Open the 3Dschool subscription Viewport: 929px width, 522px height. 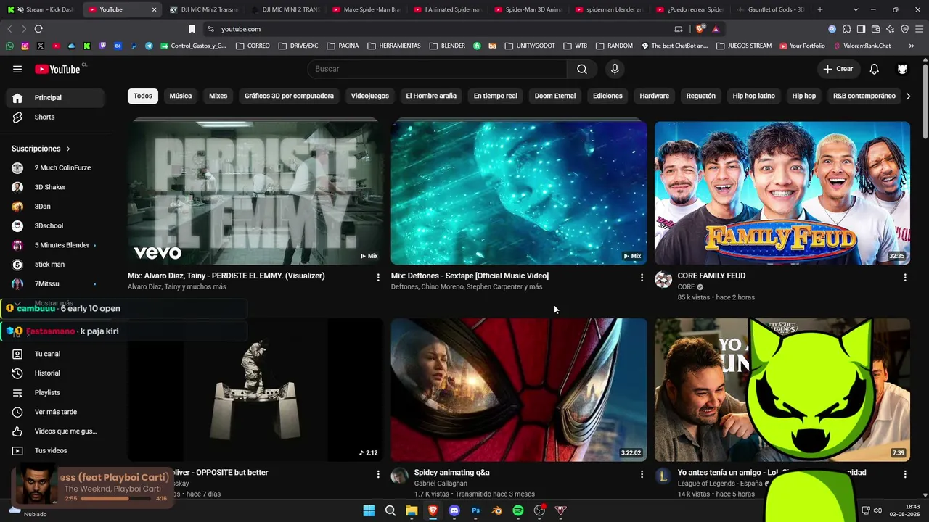coord(55,226)
